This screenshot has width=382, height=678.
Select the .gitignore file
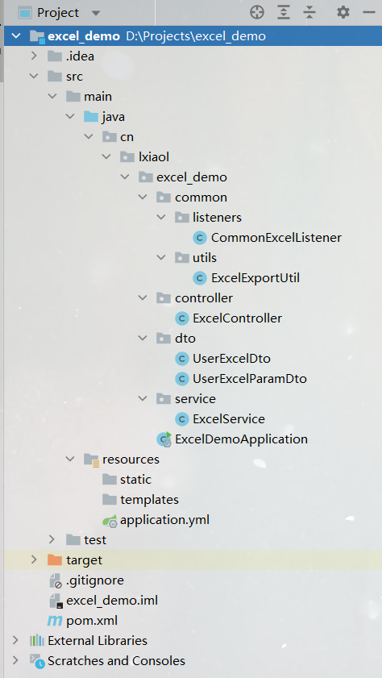point(95,580)
